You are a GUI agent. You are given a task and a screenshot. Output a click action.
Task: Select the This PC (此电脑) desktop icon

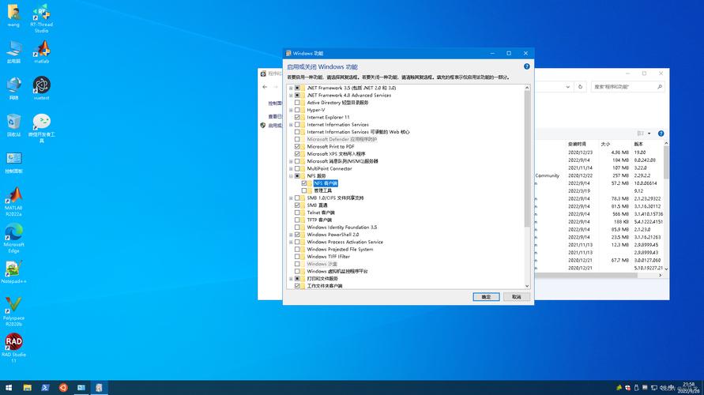(x=13, y=51)
